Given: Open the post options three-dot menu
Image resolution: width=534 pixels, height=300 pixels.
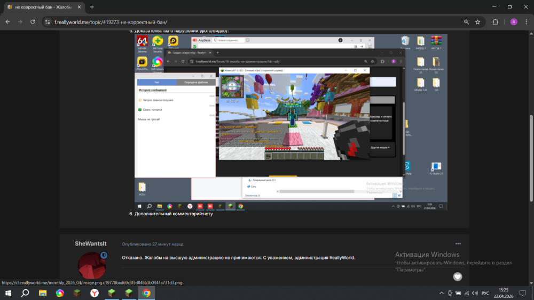Looking at the screenshot, I should [x=458, y=244].
